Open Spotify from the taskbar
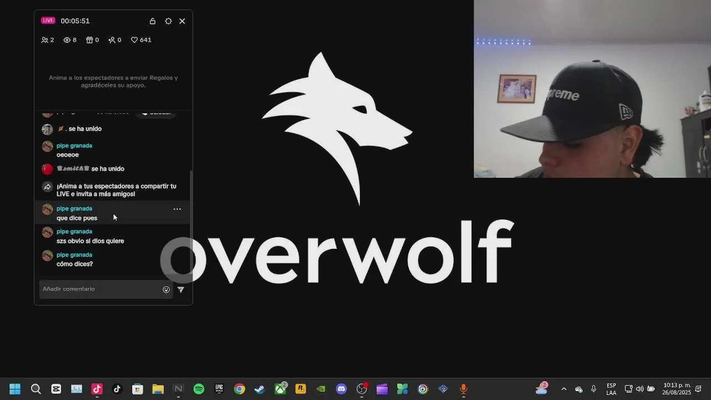 [199, 389]
